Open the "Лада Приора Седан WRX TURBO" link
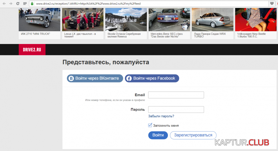Screen dimensions: 278x151 click(210, 35)
